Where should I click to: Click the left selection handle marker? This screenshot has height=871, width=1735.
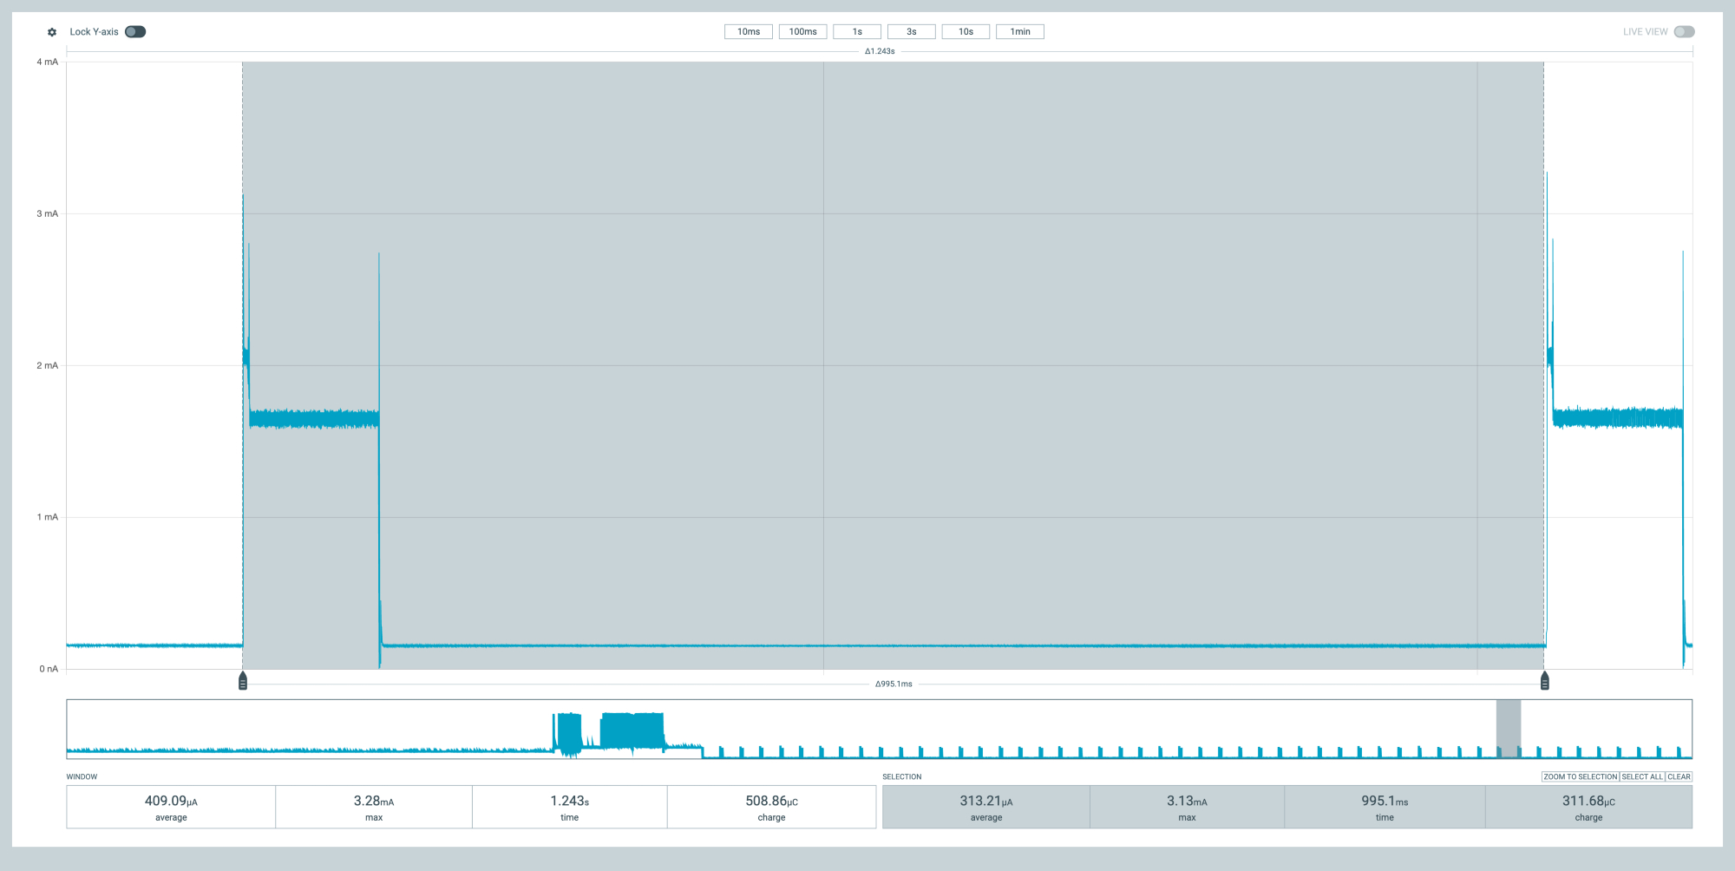pyautogui.click(x=243, y=681)
